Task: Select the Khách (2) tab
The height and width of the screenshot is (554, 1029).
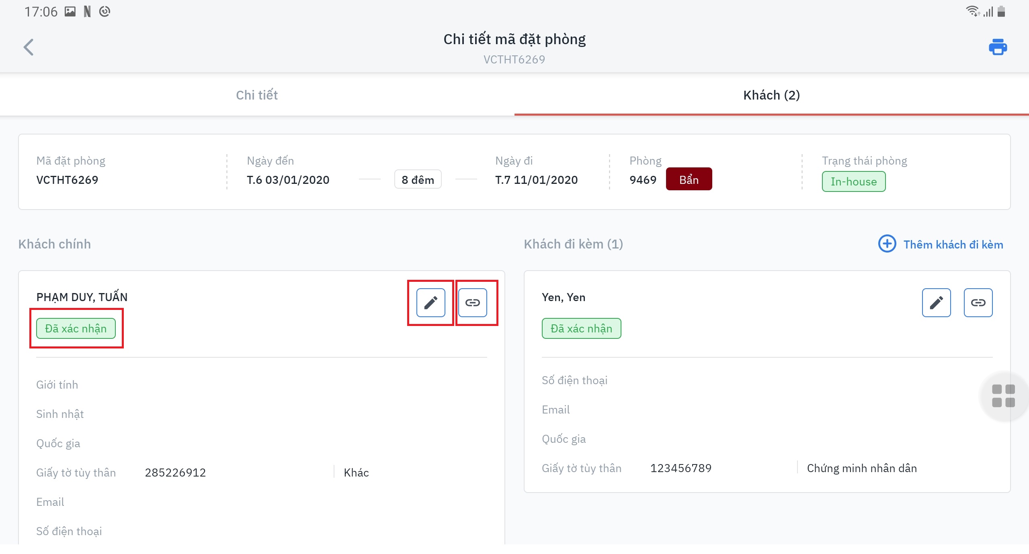Action: click(x=771, y=95)
